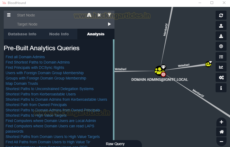The width and height of the screenshot is (230, 147).
Task: Click the pathfinding road icon
Action: tap(89, 15)
